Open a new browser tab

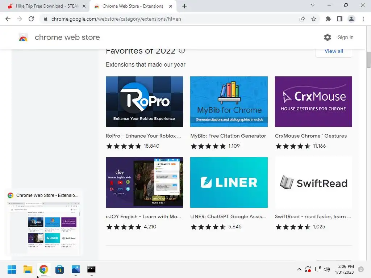point(184,6)
